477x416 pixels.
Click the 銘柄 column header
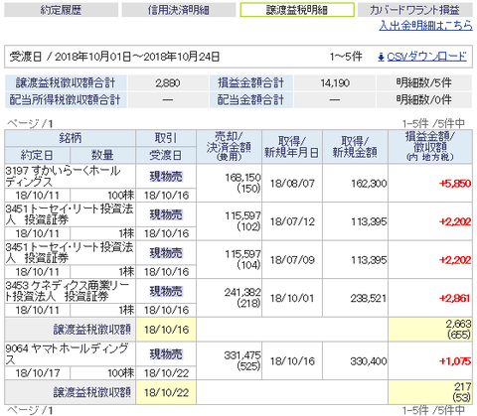click(70, 138)
